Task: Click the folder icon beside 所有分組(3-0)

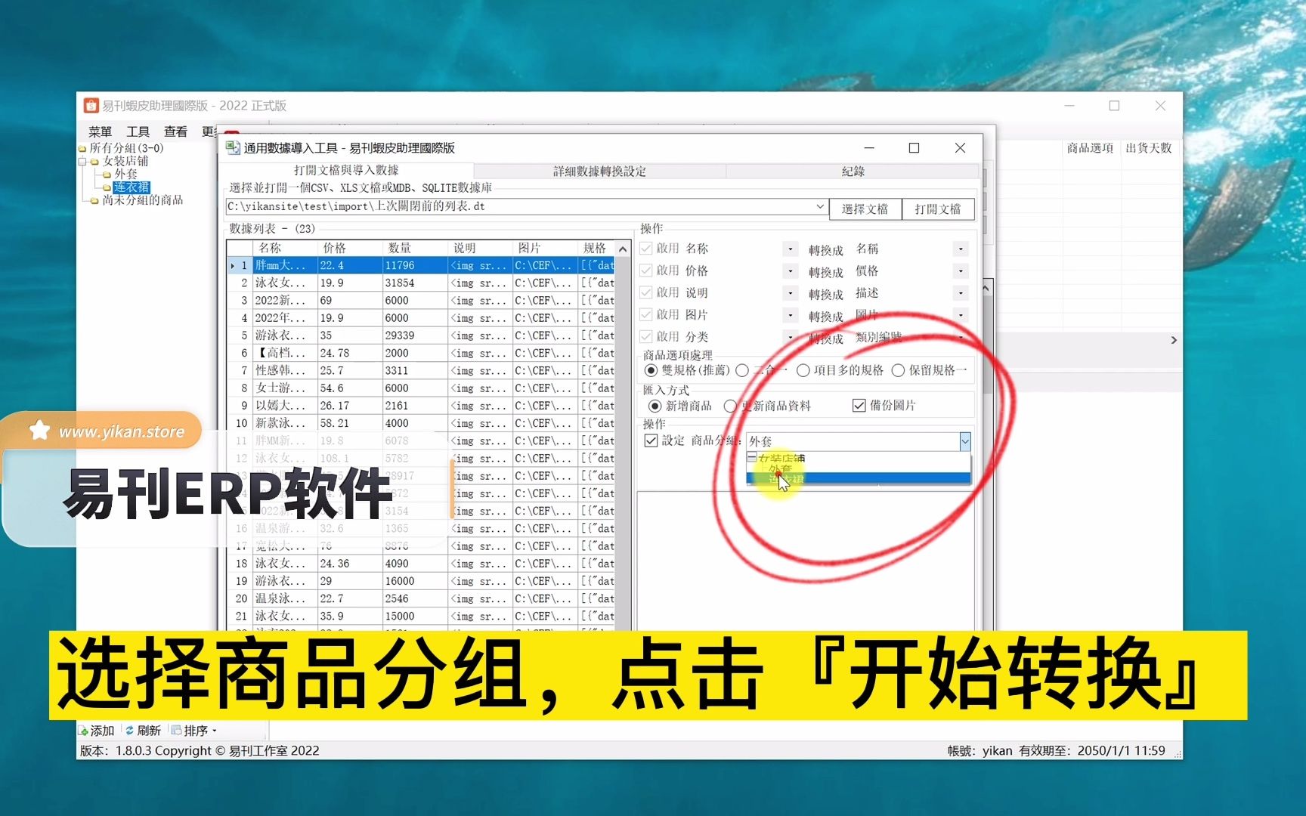Action: click(x=82, y=149)
